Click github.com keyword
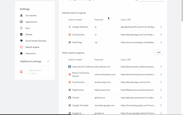 pyautogui.click(x=100, y=98)
